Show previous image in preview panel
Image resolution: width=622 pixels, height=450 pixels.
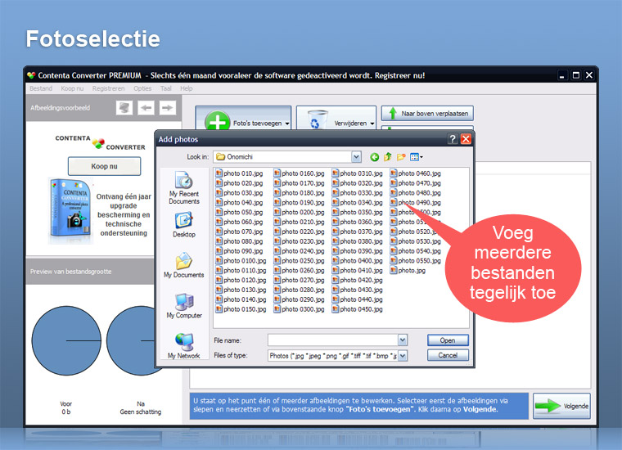tap(146, 107)
